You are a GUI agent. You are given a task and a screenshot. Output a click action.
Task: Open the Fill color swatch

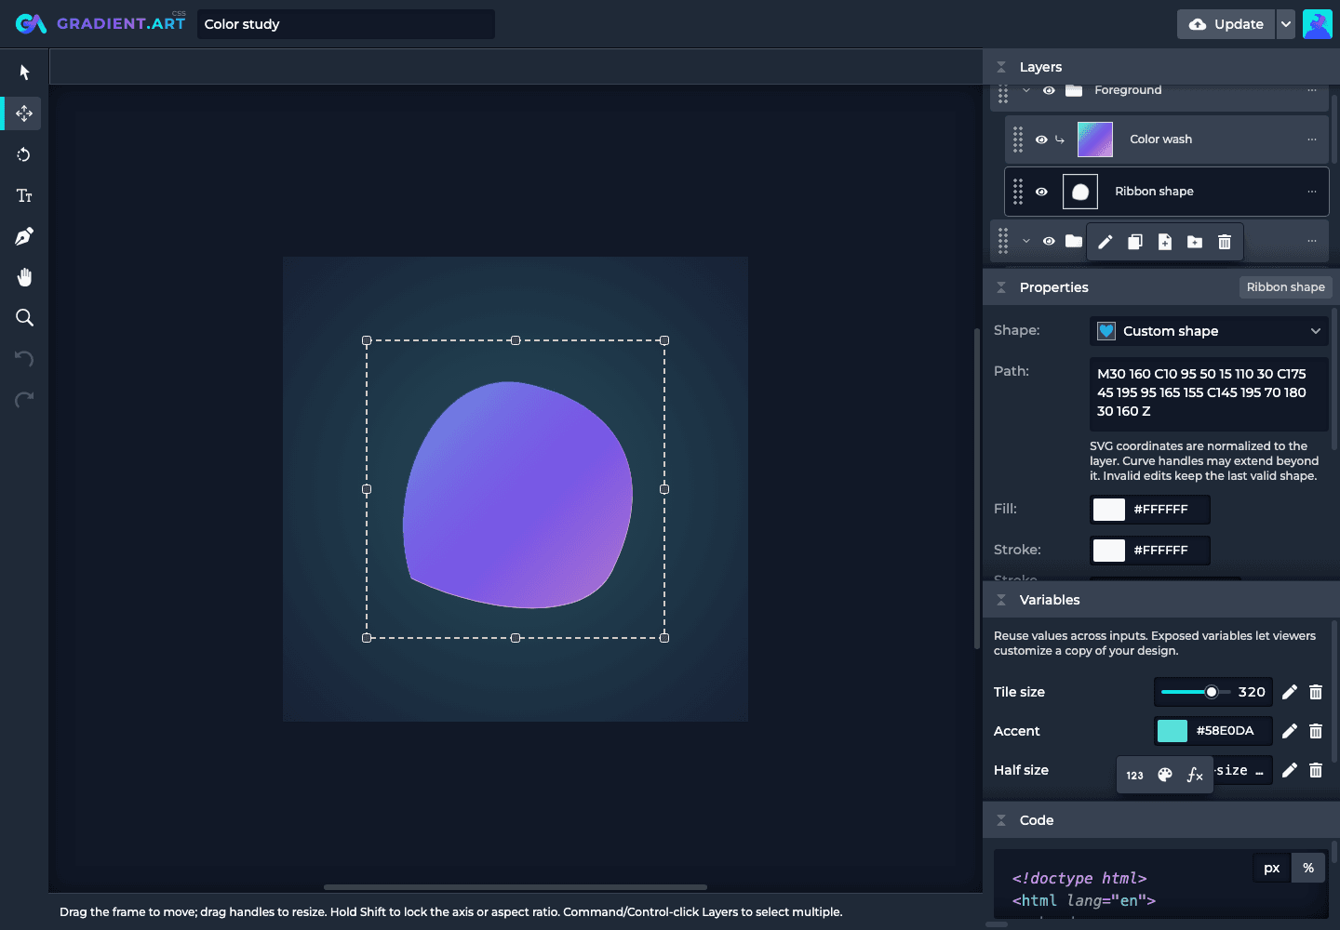pyautogui.click(x=1109, y=510)
